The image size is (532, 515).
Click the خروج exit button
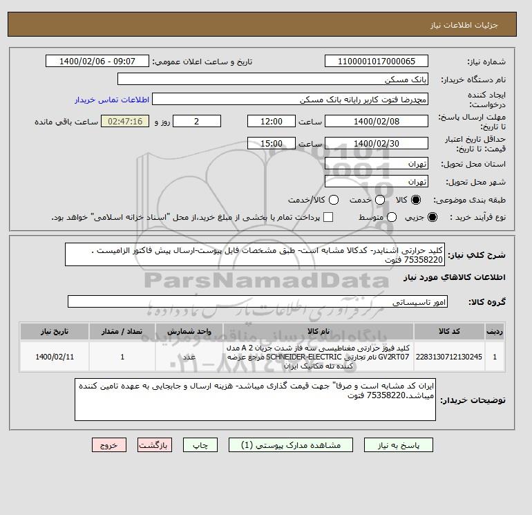click(x=109, y=445)
